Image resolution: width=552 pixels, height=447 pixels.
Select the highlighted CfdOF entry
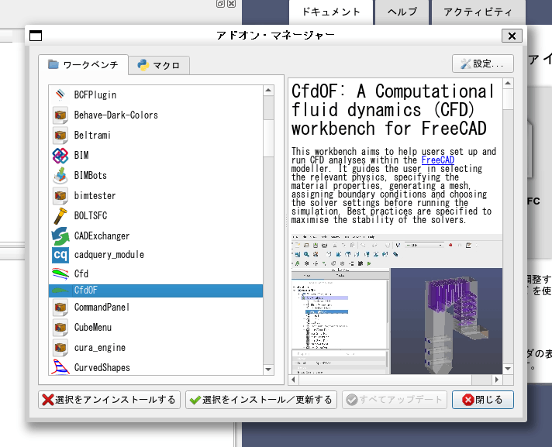[x=156, y=291]
